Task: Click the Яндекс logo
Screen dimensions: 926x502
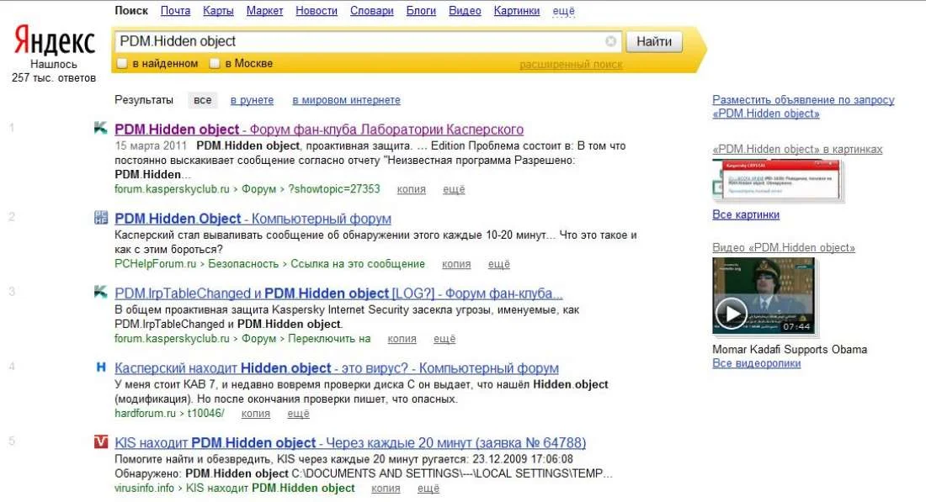Action: click(54, 40)
